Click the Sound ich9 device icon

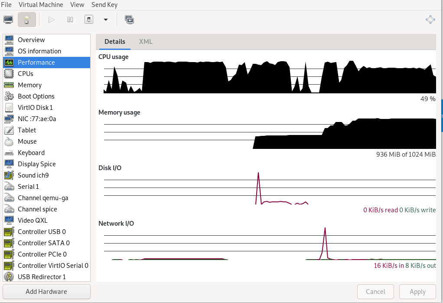point(9,175)
